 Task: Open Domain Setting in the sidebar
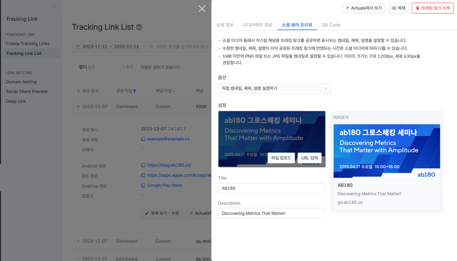[21, 82]
